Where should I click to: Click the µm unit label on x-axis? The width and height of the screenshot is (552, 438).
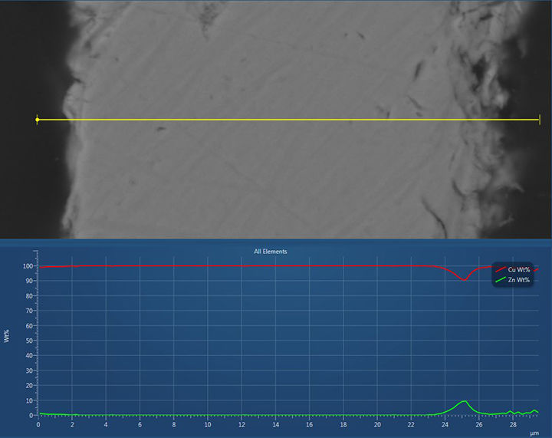534,433
